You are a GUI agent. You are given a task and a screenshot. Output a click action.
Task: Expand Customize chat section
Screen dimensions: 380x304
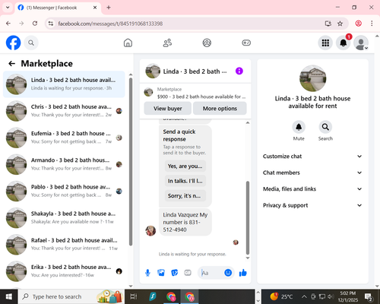[x=312, y=157]
